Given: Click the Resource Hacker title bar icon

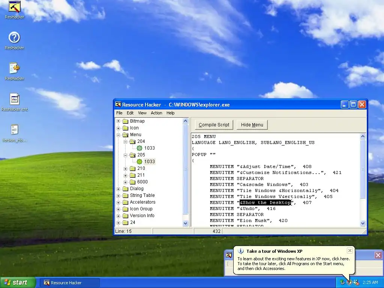Looking at the screenshot, I should point(118,105).
